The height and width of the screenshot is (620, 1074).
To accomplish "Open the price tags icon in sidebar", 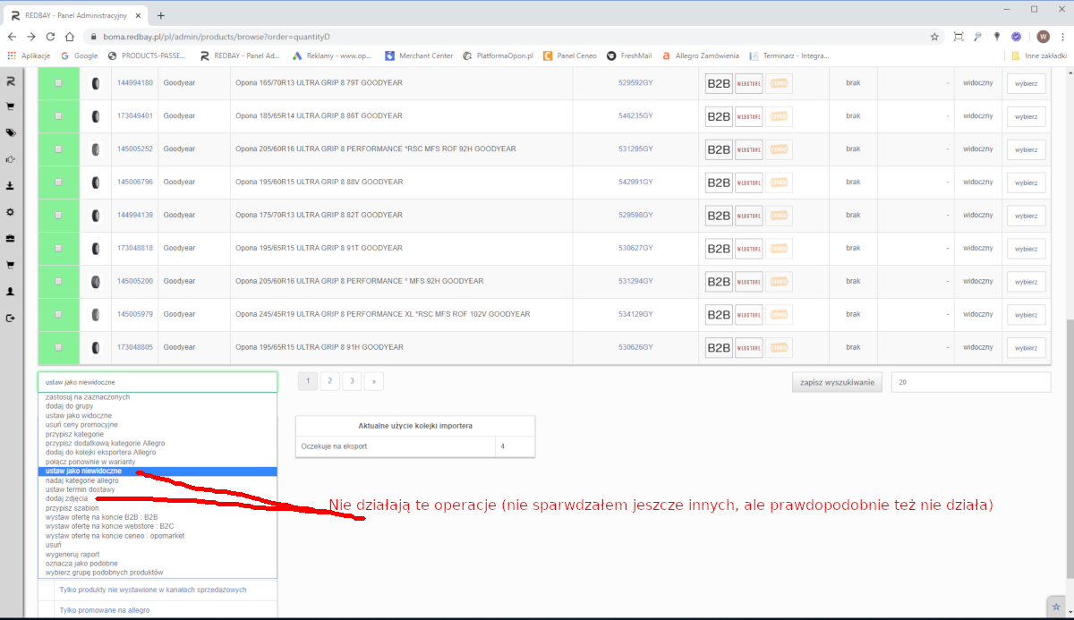I will click(11, 132).
